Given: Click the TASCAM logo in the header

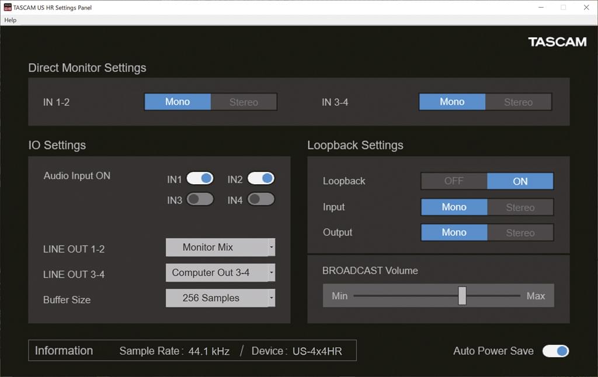Looking at the screenshot, I should click(557, 42).
